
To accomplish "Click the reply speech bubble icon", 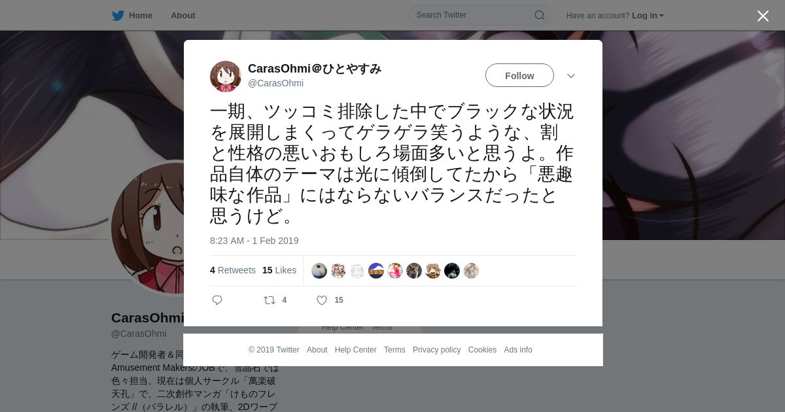I will tap(217, 300).
